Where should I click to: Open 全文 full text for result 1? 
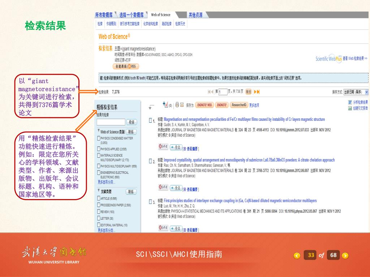(x=176, y=148)
